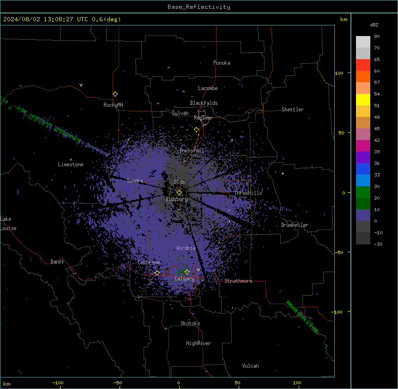Click the 100 tick label on vertical axis
398x389 pixels.
tap(339, 73)
